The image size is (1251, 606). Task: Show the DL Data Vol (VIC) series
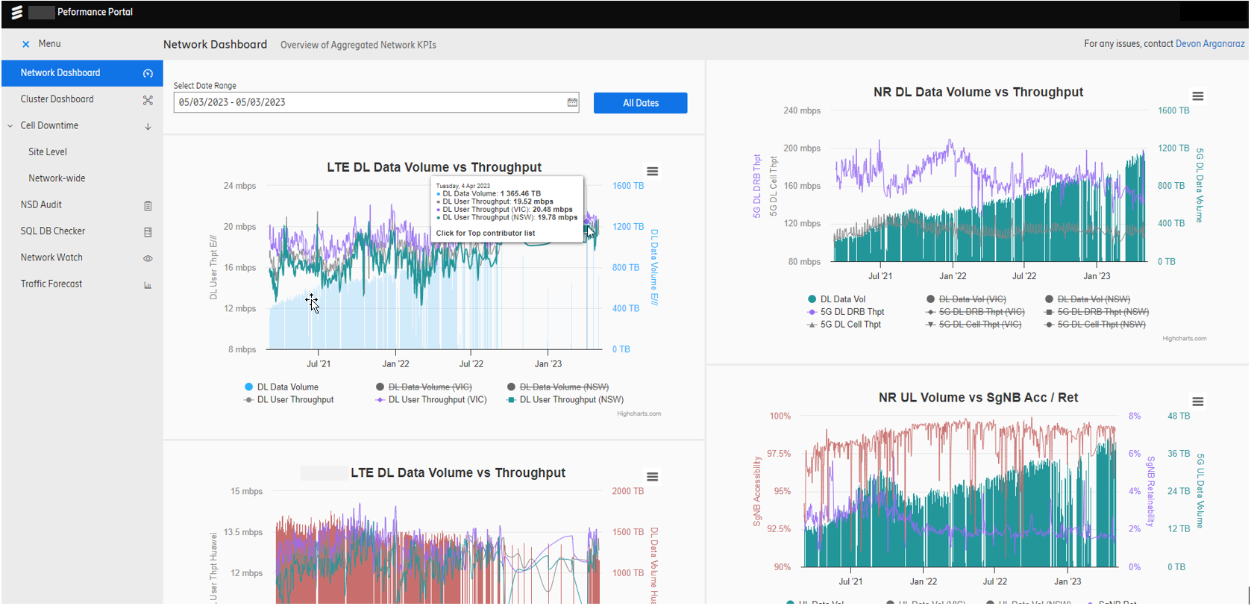click(966, 299)
